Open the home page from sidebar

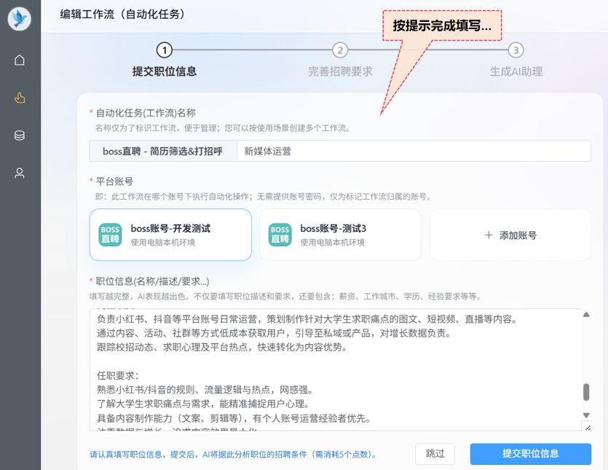(20, 60)
